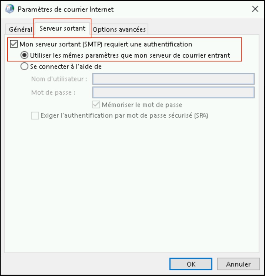Click the 'Mon serveur sortant (SMTP)' label text
The width and height of the screenshot is (277, 276).
point(106,44)
